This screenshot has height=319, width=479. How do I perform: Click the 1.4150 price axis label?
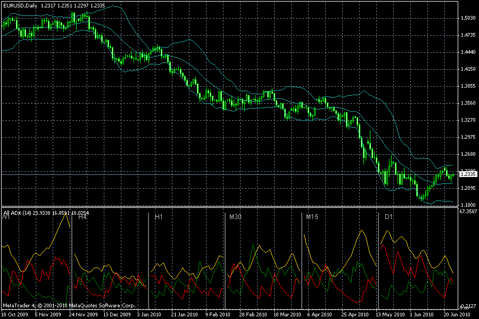point(468,69)
